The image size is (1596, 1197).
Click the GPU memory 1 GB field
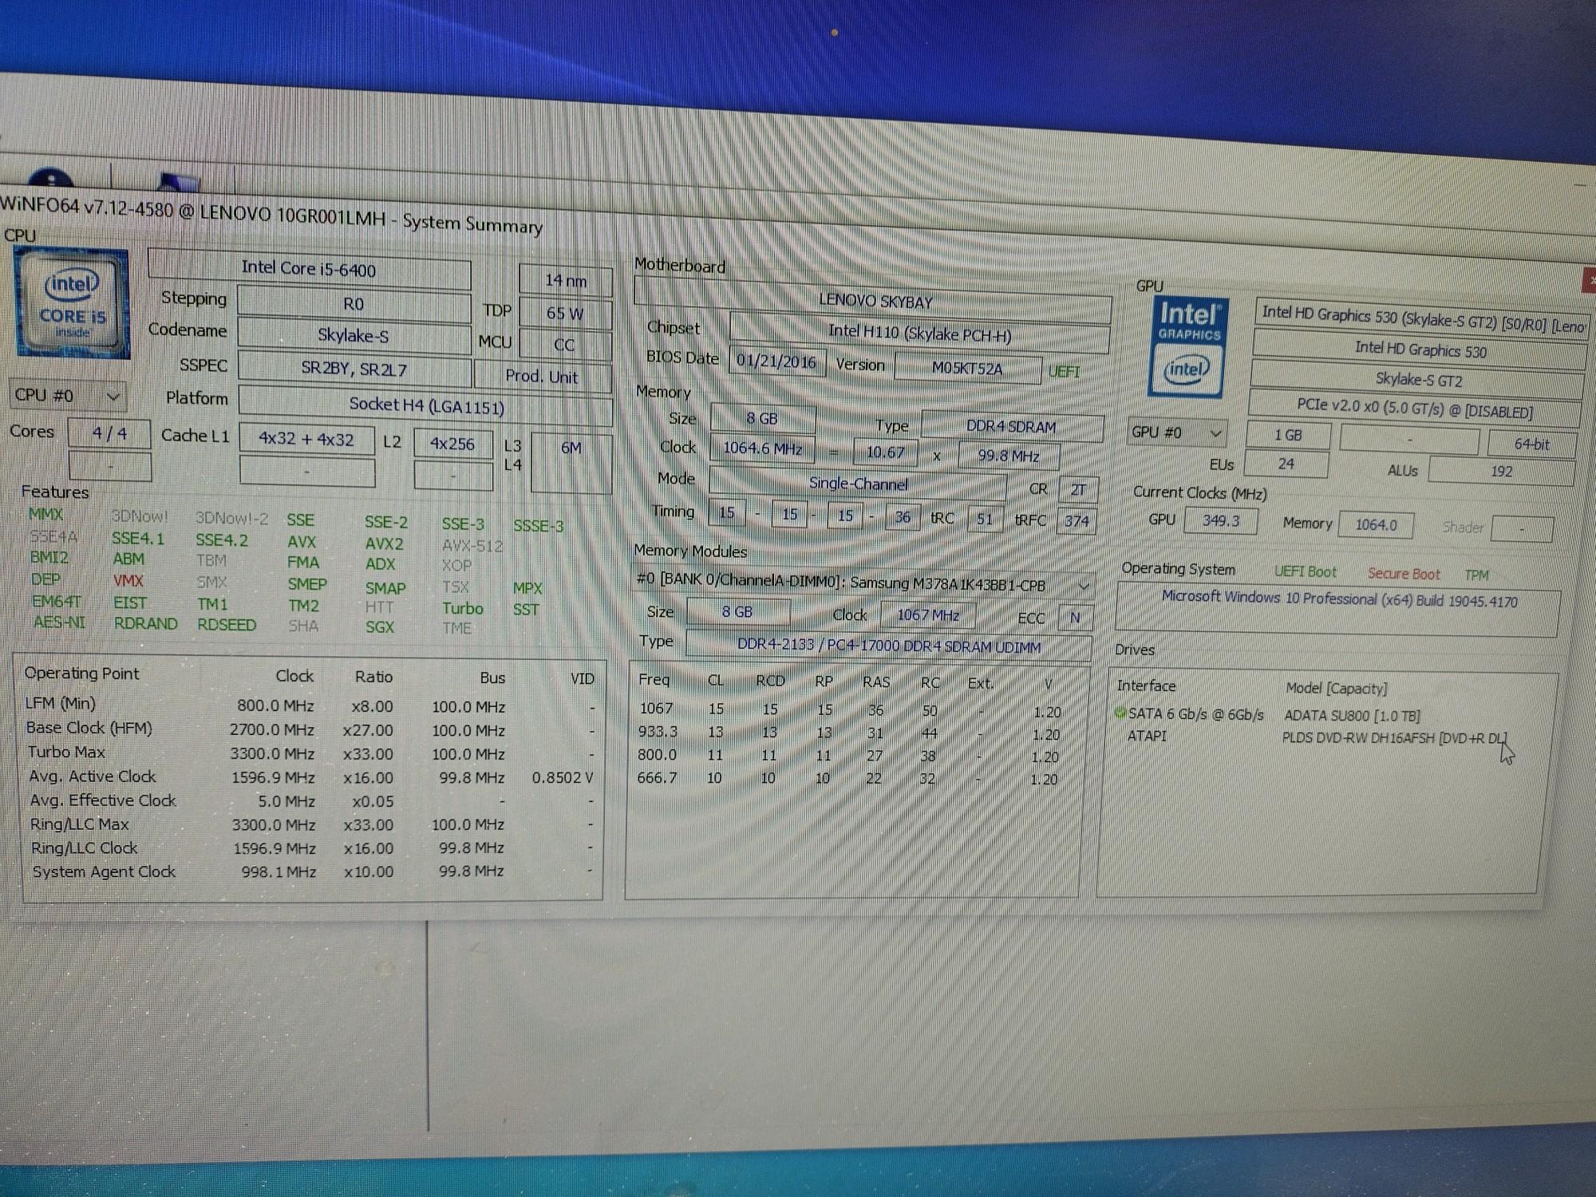[x=1288, y=436]
